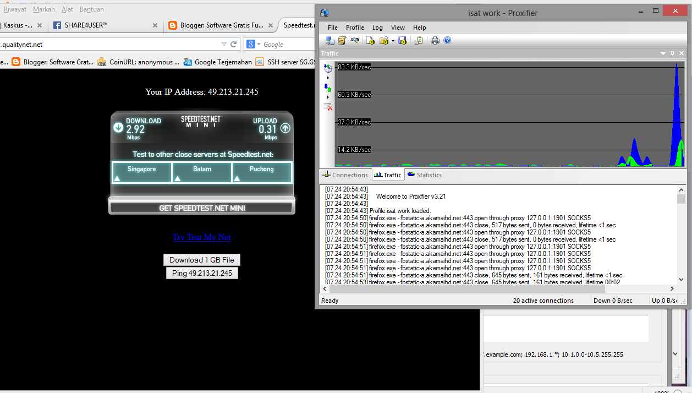Open the Log menu in Proxifier
692x393 pixels.
tap(377, 28)
